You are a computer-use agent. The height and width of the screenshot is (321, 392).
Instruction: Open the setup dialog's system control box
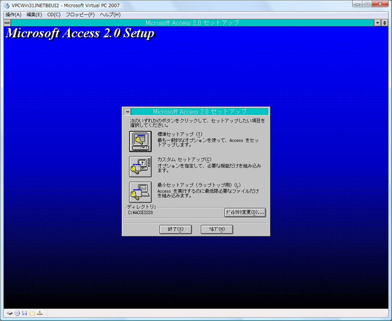pyautogui.click(x=127, y=112)
